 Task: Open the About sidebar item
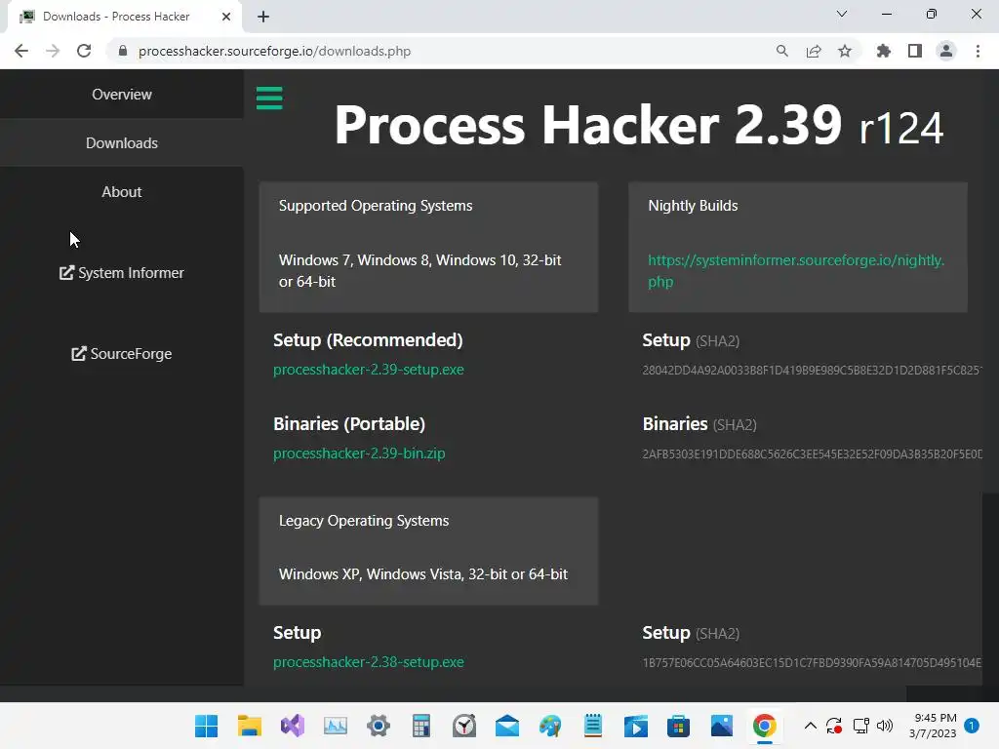point(122,192)
